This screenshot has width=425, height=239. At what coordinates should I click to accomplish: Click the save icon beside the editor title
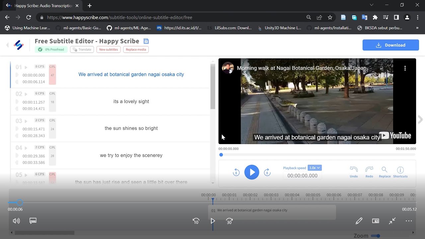146,41
